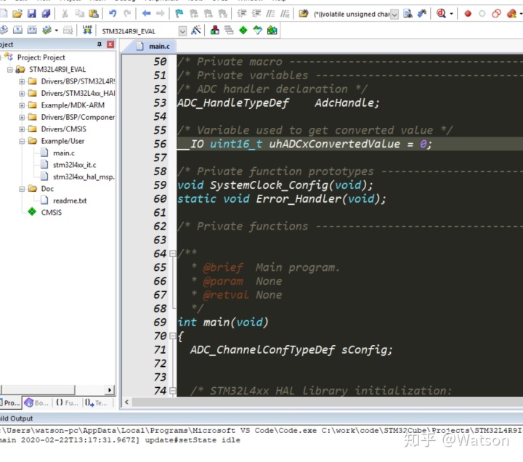Select the Project tab at panel bottom

tap(11, 402)
